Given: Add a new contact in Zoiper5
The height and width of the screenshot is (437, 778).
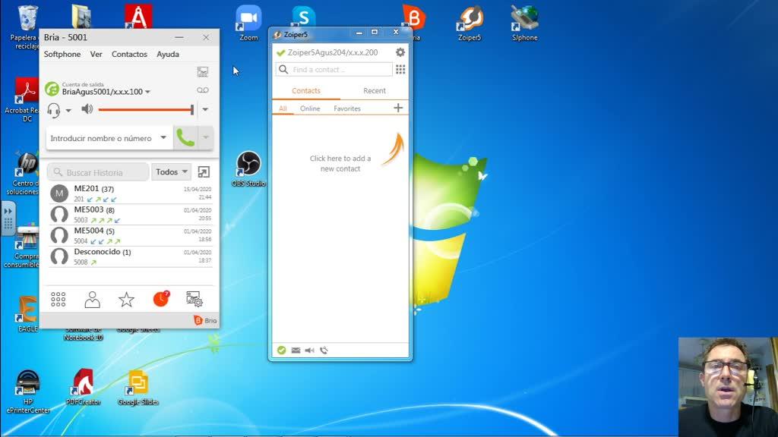Looking at the screenshot, I should [x=398, y=108].
